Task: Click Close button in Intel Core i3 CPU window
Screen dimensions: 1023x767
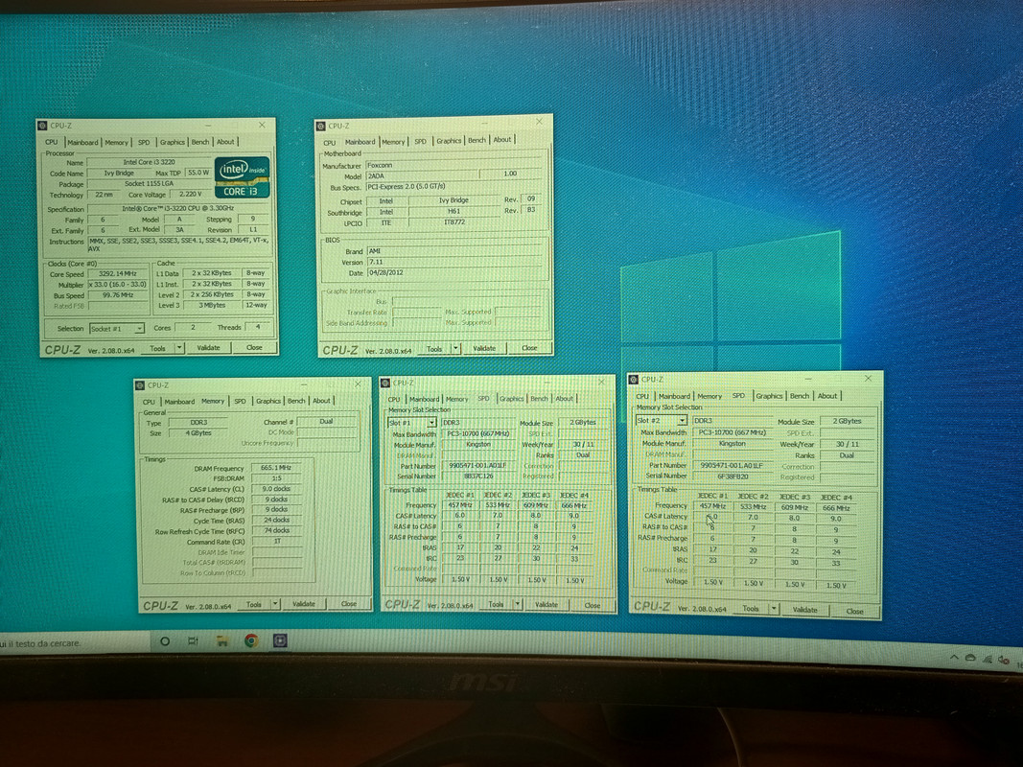Action: tap(254, 348)
